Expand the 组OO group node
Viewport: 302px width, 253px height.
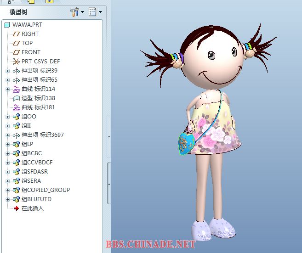[x=7, y=117]
